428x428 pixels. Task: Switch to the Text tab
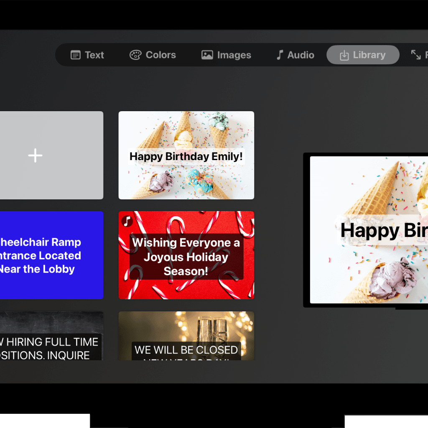87,55
